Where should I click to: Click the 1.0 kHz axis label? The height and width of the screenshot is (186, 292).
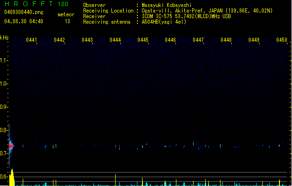pos(4,84)
